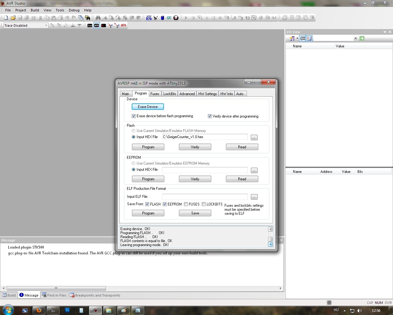Open the I/O View panel options arrow
The image size is (393, 315).
(x=385, y=32)
